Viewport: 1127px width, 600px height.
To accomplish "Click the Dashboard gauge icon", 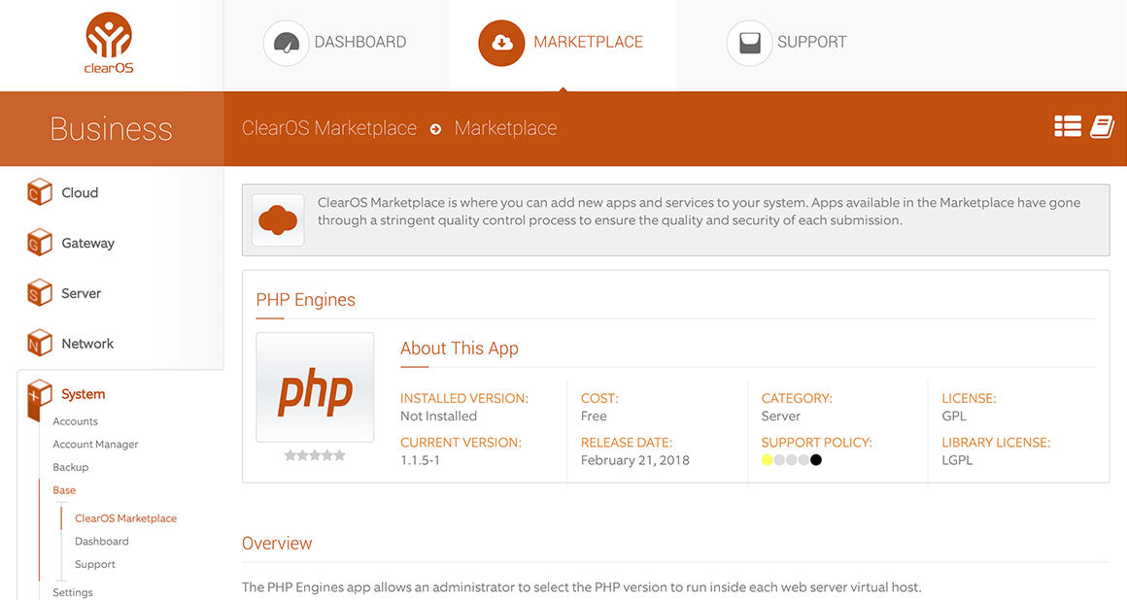I will (x=286, y=43).
